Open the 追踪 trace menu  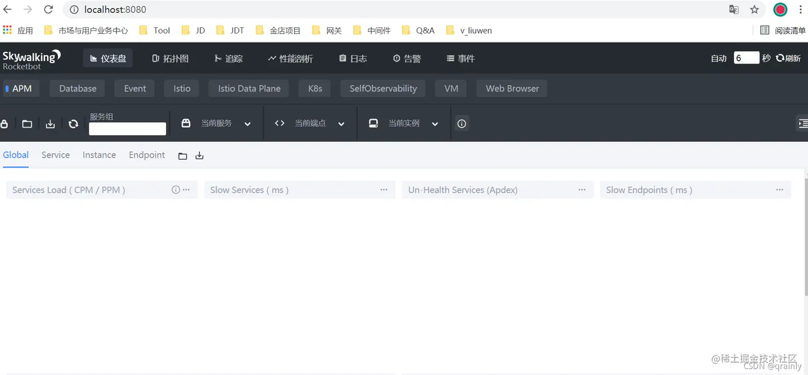(x=229, y=58)
